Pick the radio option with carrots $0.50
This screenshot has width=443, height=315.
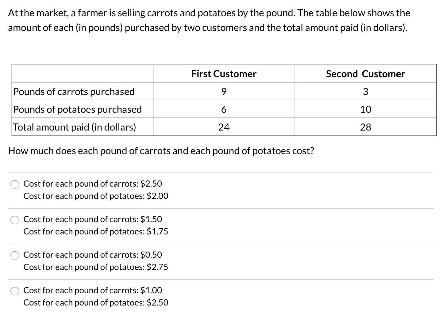[x=15, y=255]
